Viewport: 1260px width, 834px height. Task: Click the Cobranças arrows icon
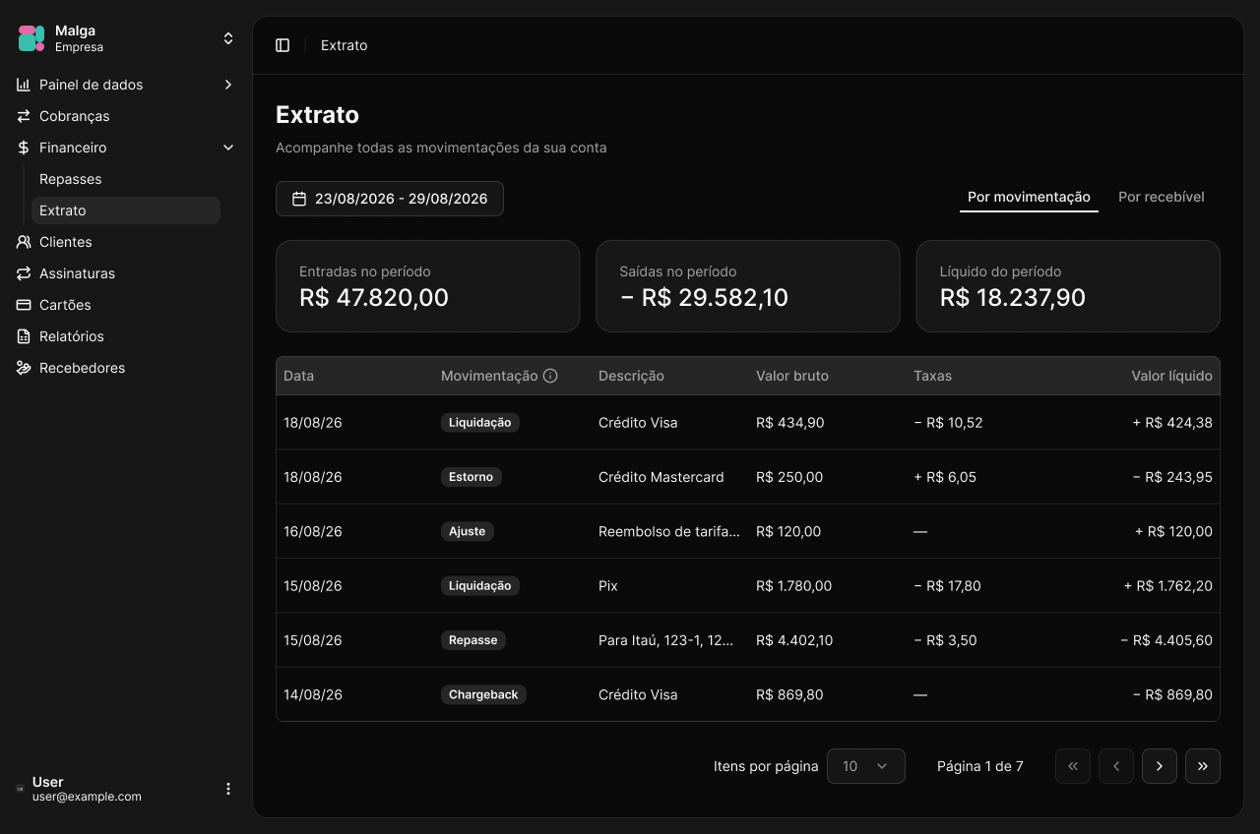24,116
